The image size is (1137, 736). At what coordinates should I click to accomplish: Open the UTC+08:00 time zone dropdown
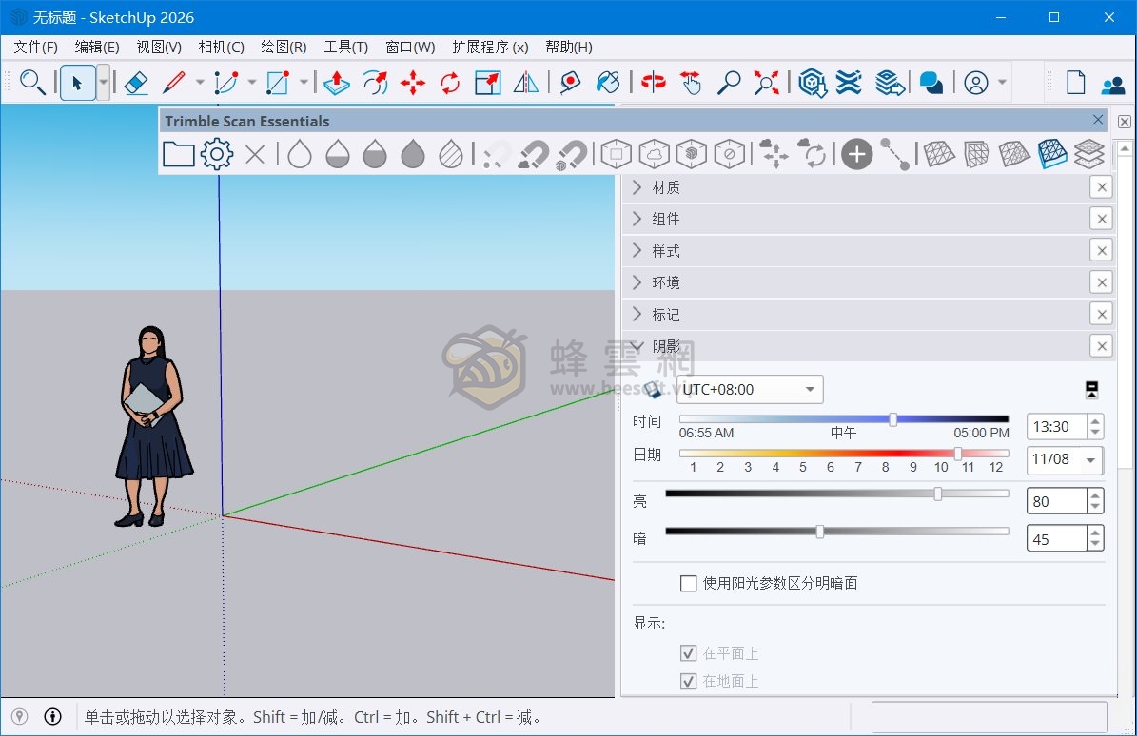(750, 390)
